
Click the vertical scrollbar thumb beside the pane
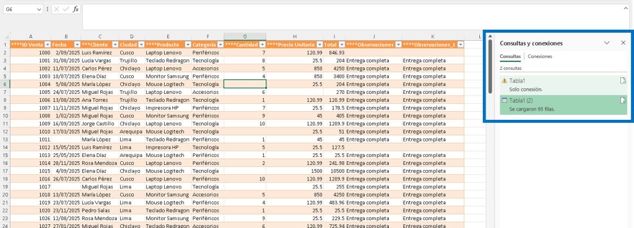(490, 67)
